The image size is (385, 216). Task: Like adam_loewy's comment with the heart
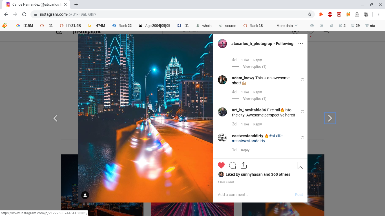click(302, 80)
